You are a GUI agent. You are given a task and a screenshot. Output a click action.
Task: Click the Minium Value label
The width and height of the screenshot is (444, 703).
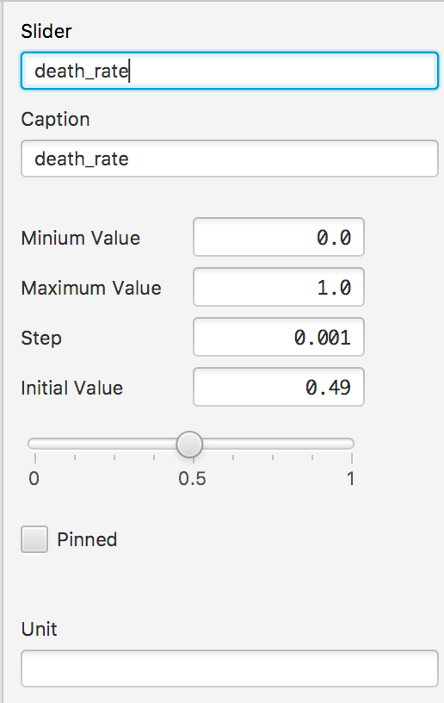click(81, 238)
